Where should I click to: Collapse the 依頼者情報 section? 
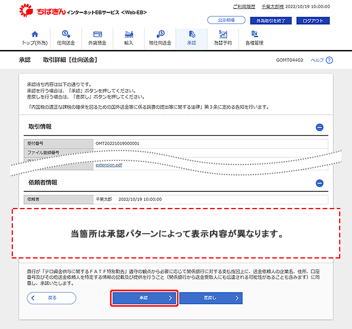click(320, 183)
